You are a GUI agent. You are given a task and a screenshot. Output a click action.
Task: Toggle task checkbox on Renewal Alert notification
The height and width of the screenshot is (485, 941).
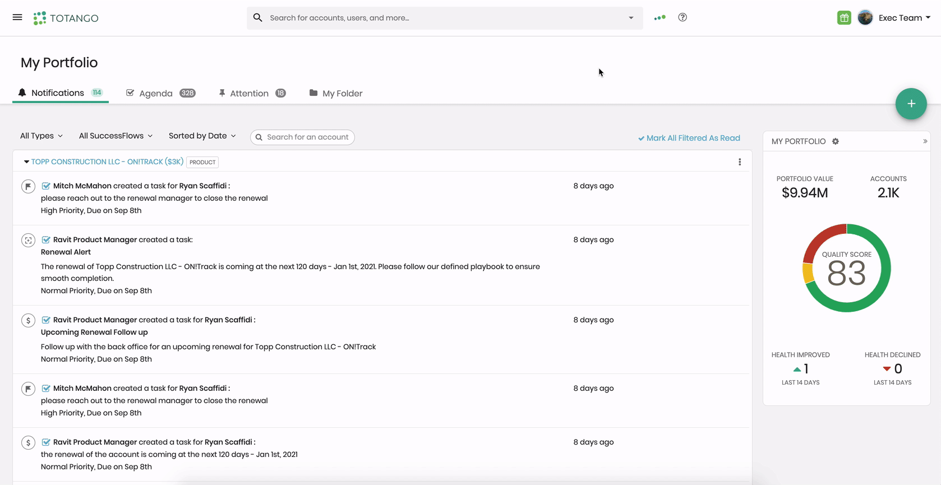click(46, 239)
